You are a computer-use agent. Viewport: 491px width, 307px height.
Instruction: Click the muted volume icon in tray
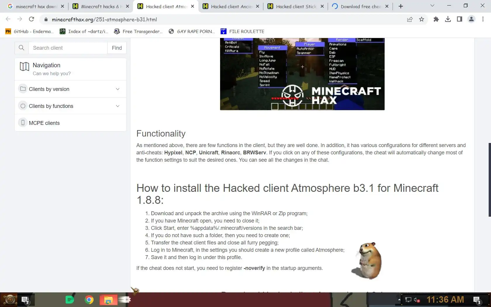tap(417, 300)
